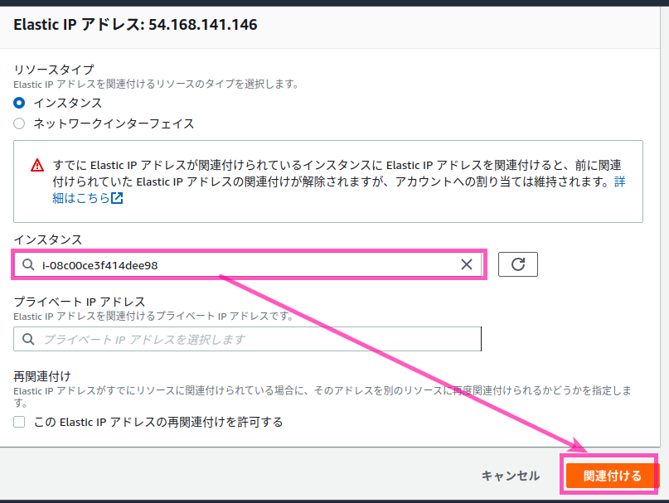
Task: Enable the Elastic IP re-association checkbox
Action: tap(19, 422)
